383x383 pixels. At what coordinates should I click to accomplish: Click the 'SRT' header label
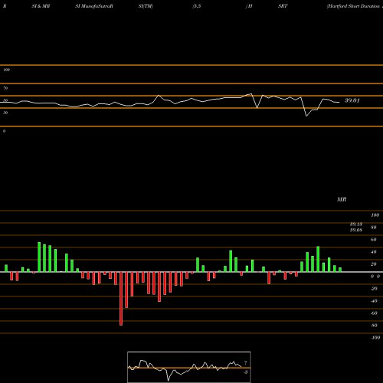[283, 6]
